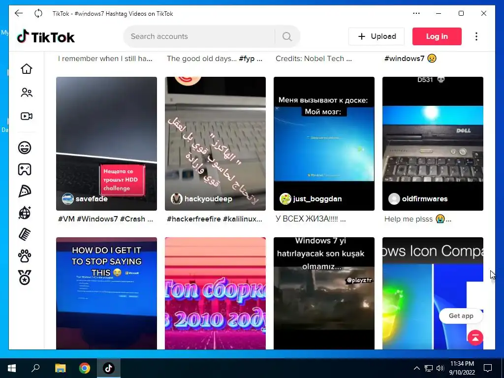
Task: Click the #fyp hashtag in good old days caption
Action: pos(247,59)
